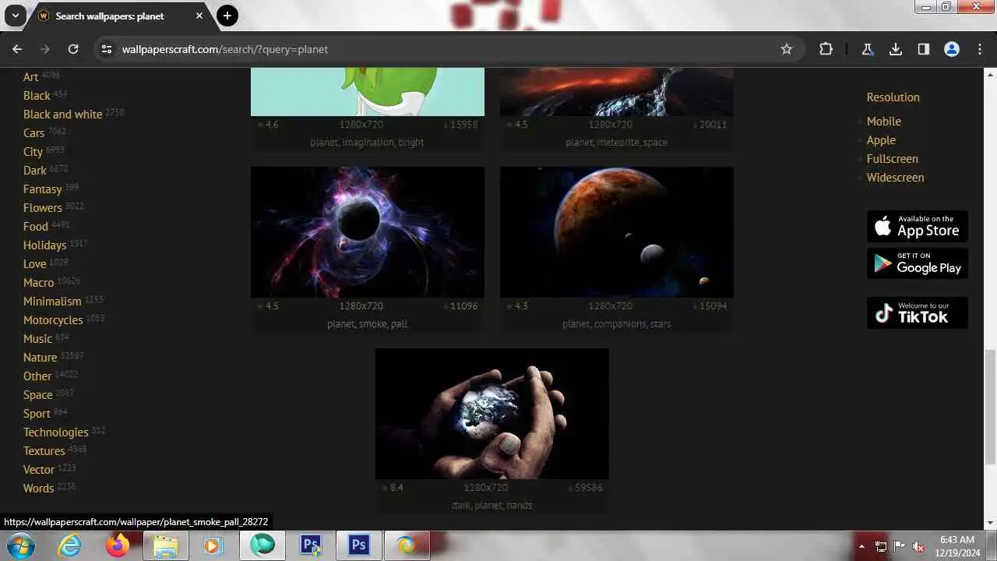Bookmark this page with star icon
This screenshot has height=561, width=997.
point(787,49)
